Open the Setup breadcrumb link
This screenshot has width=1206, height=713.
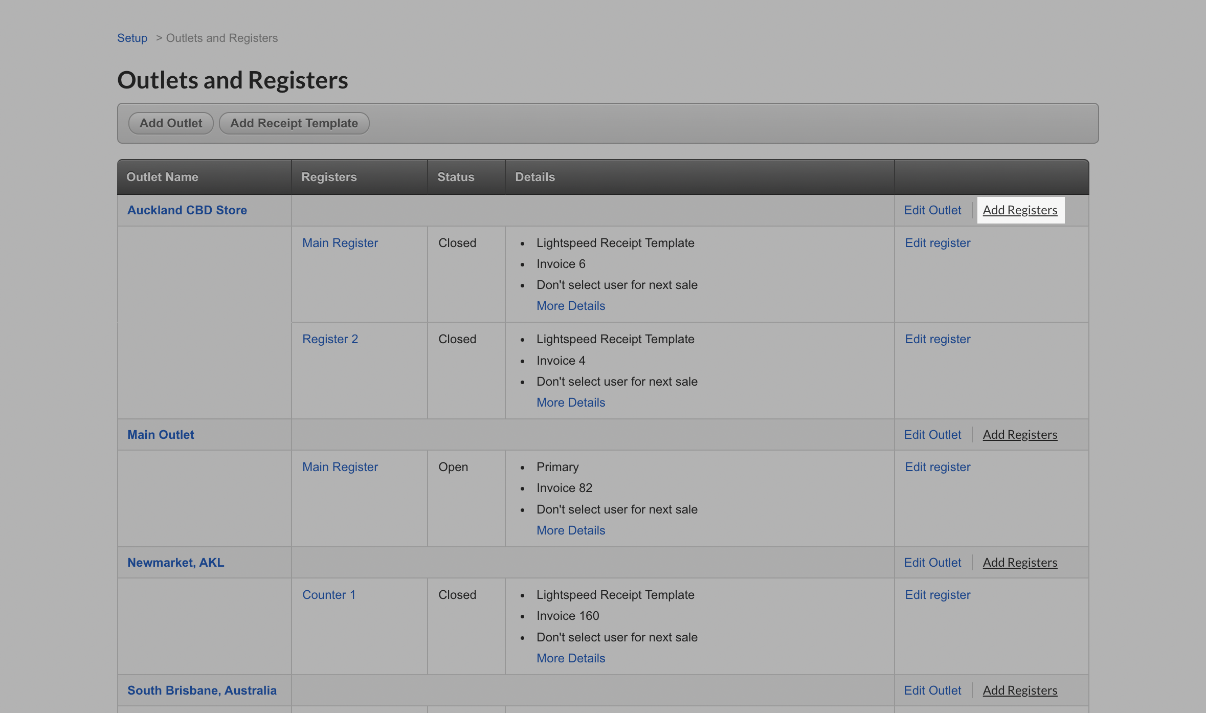132,37
